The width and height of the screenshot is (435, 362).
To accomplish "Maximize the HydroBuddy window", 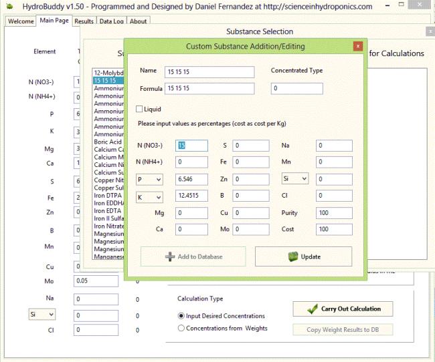I will click(401, 5).
